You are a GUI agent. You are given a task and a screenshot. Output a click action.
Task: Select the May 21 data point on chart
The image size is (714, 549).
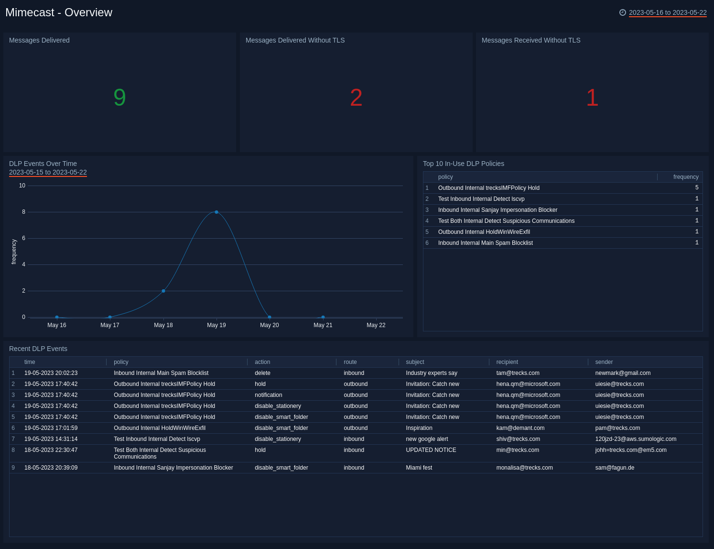click(323, 317)
